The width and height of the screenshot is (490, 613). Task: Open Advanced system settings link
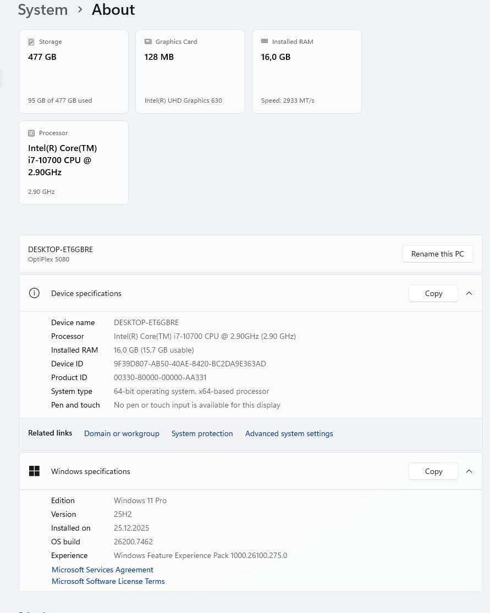[x=289, y=433]
